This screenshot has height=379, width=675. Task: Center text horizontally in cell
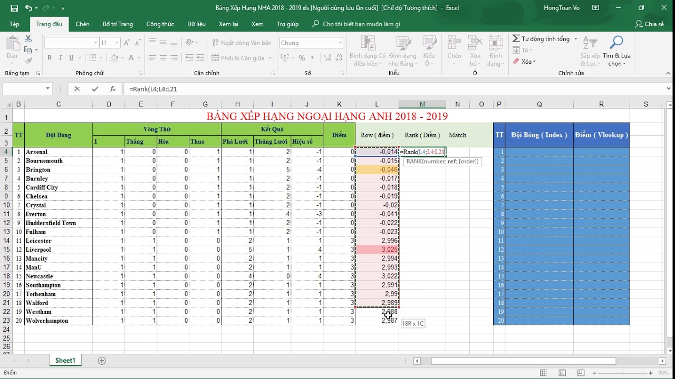click(x=163, y=58)
